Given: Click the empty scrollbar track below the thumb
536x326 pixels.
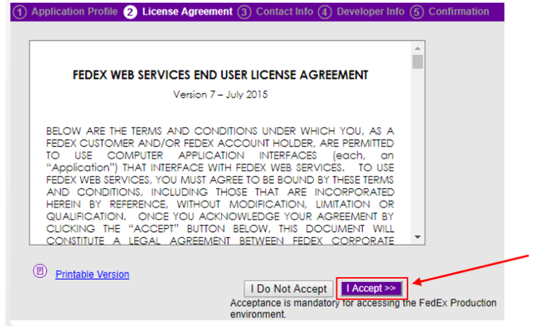Looking at the screenshot, I should pyautogui.click(x=418, y=154).
